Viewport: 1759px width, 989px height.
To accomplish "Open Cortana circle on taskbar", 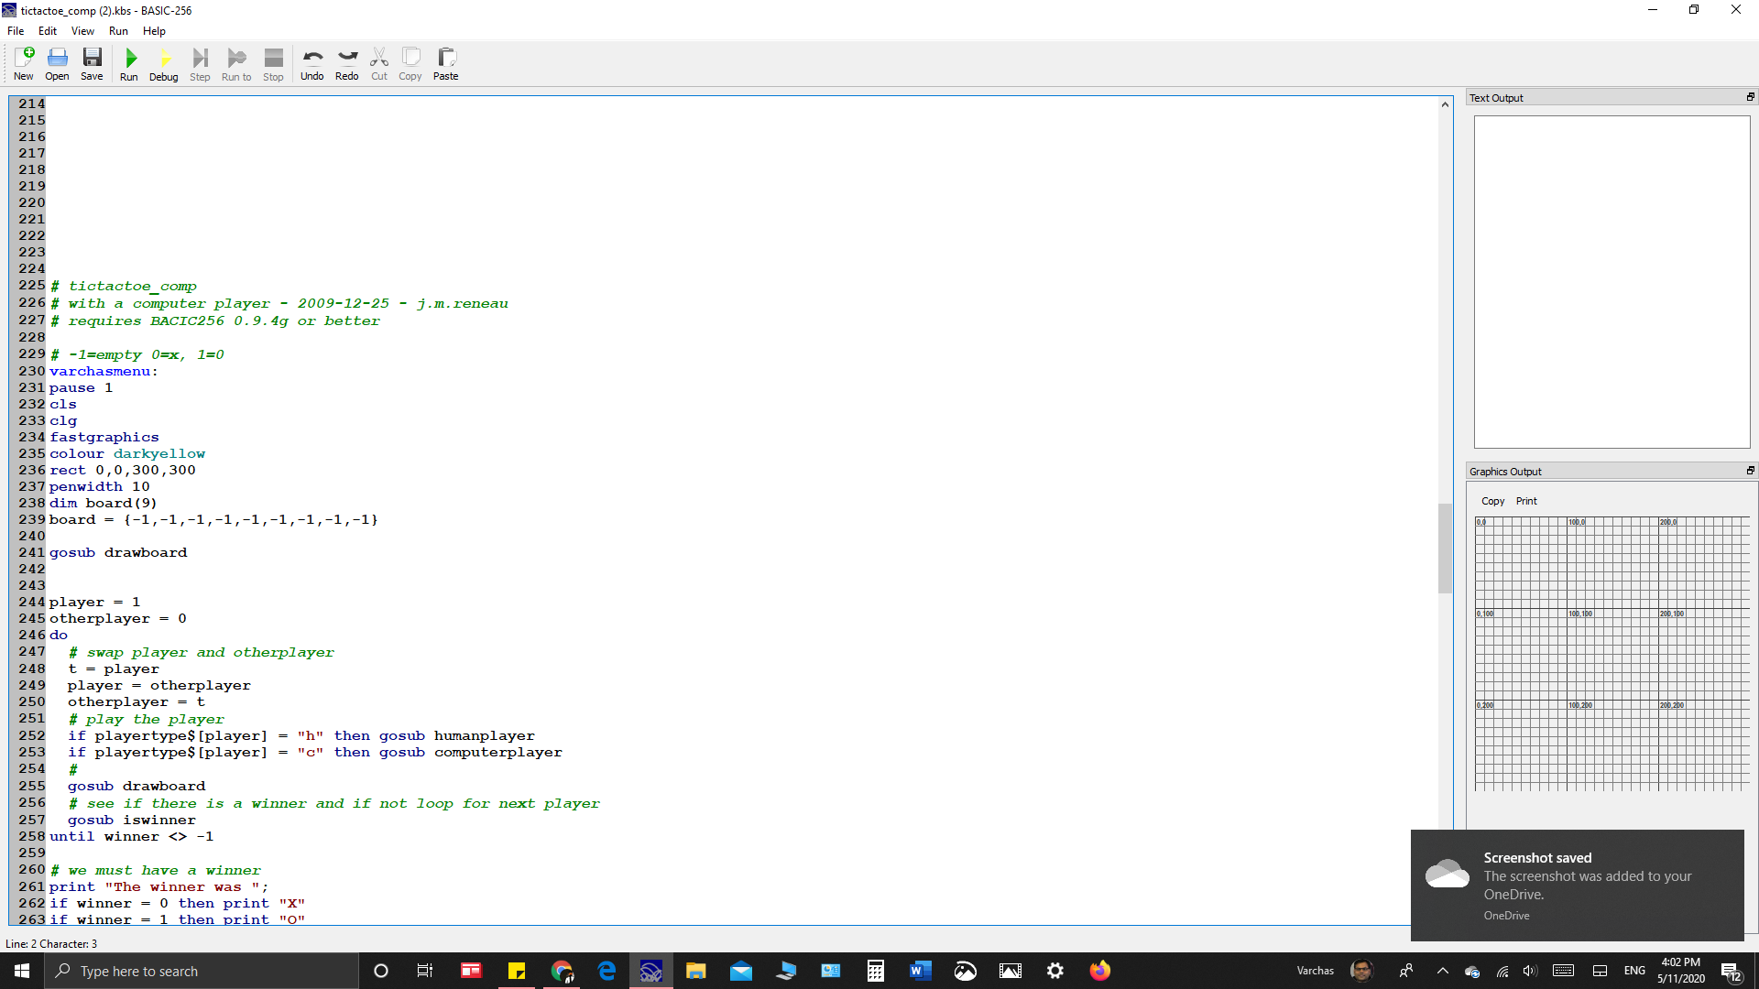I will point(381,971).
